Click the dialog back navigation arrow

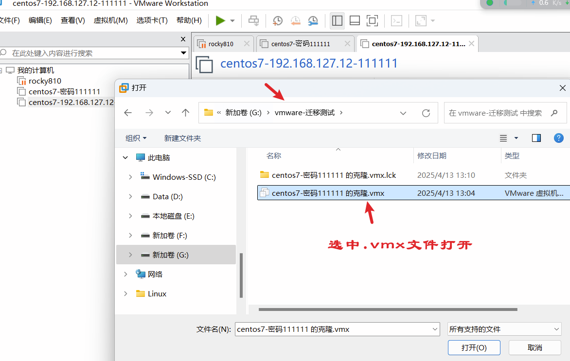[128, 113]
